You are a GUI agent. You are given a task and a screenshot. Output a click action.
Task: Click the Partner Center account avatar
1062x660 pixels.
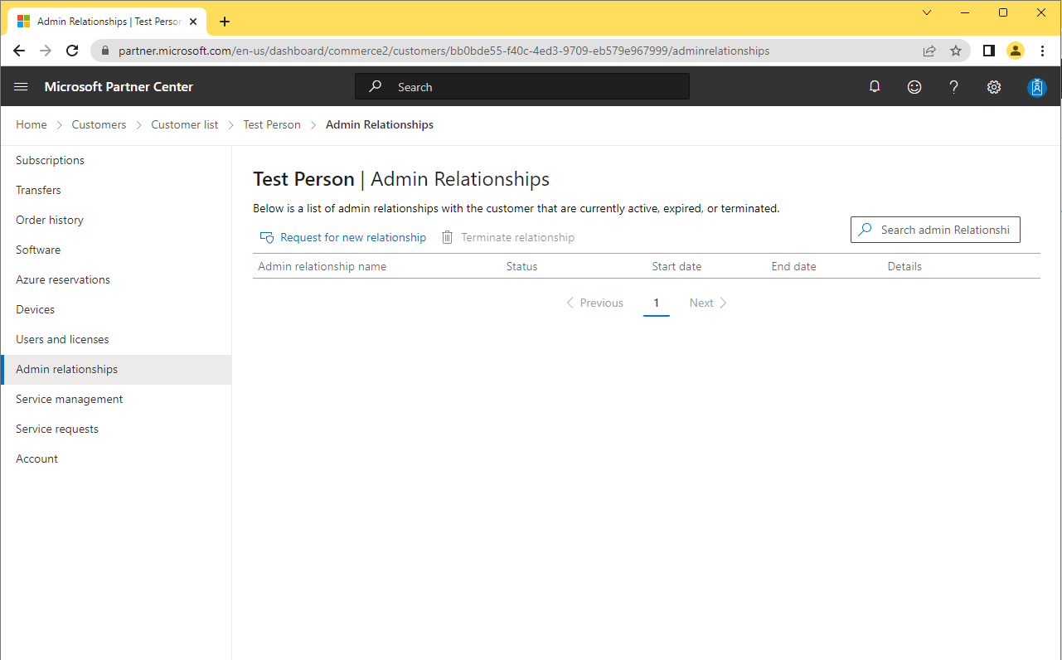point(1036,87)
